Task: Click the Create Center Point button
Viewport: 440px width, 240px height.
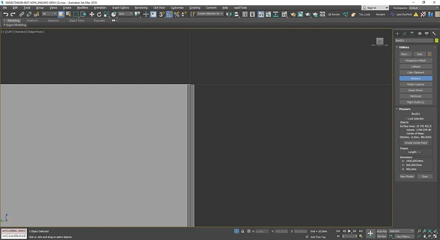Action: [x=416, y=143]
